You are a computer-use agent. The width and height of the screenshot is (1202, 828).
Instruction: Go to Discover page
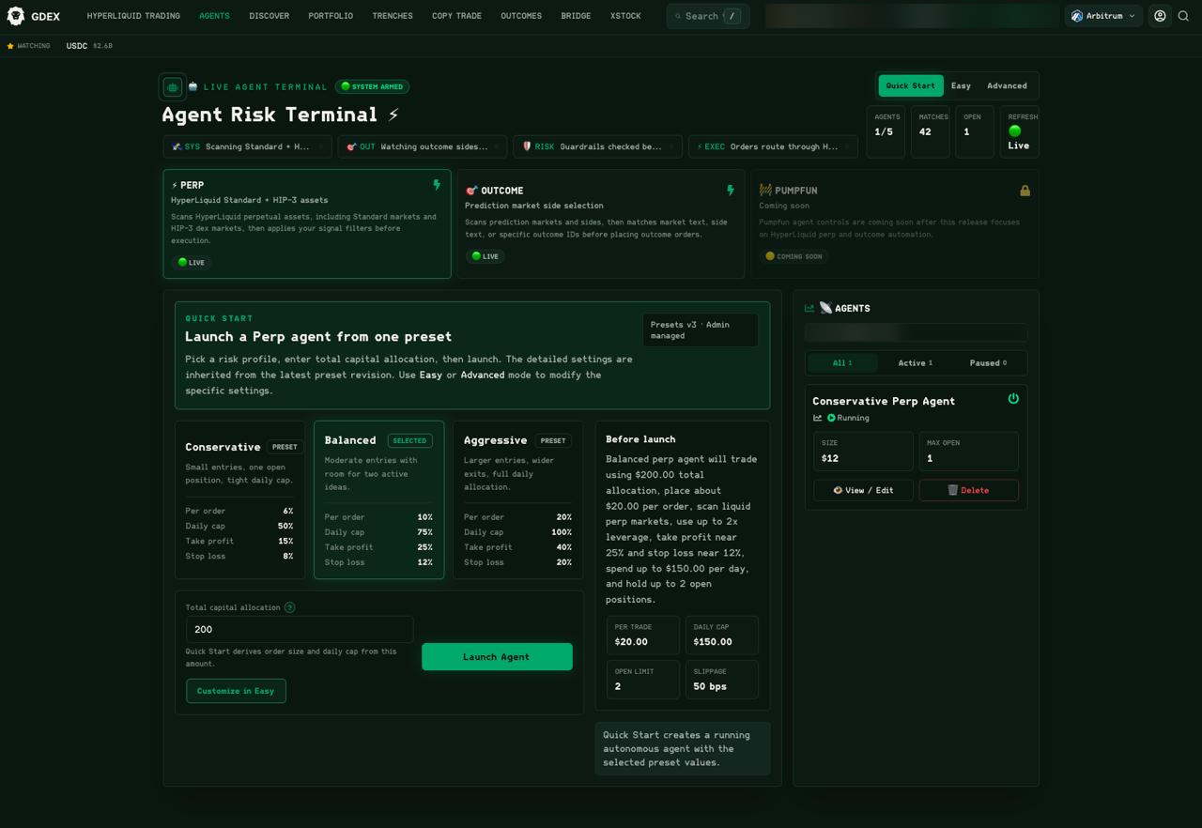(x=270, y=16)
